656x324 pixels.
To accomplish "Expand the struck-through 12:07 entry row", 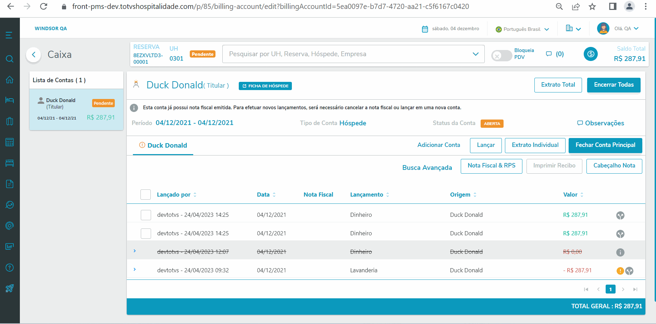I will click(x=135, y=251).
